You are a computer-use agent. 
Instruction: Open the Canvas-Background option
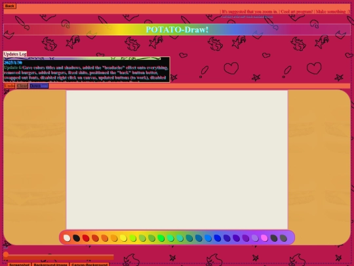point(89,265)
